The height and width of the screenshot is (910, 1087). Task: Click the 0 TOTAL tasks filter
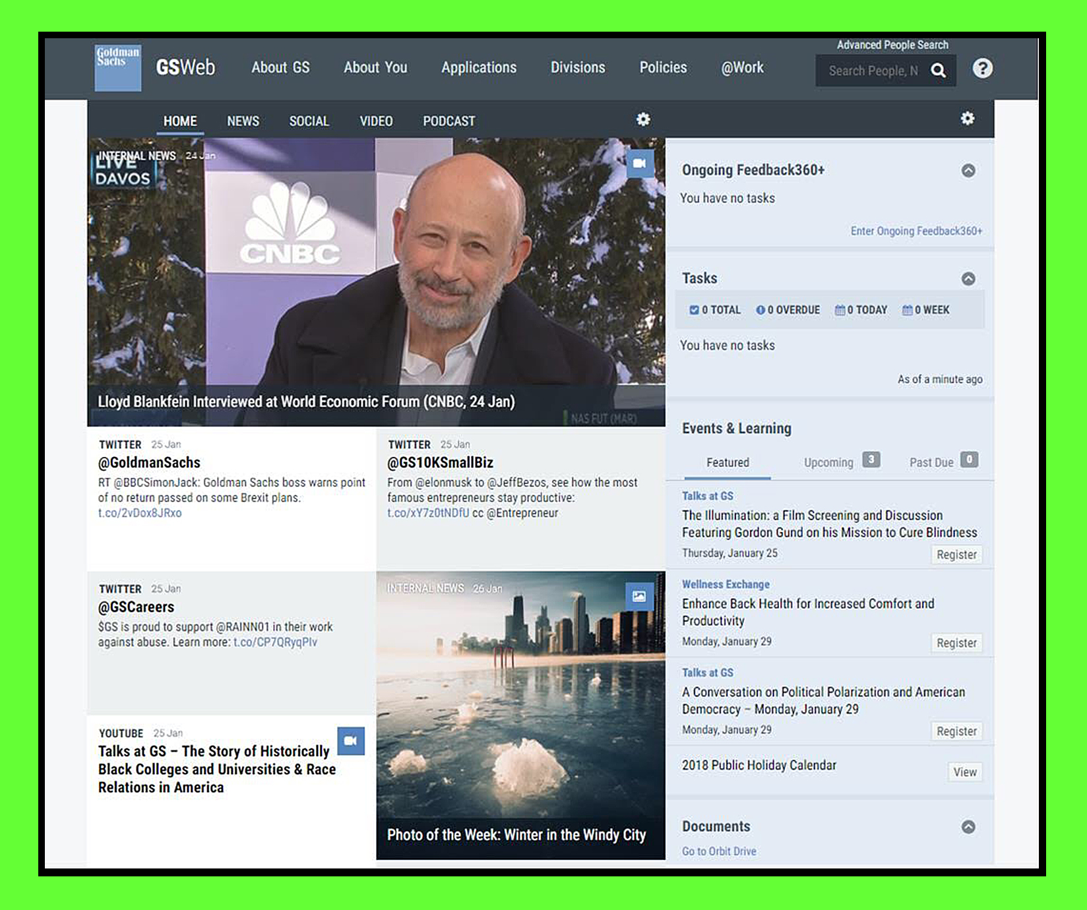(715, 310)
